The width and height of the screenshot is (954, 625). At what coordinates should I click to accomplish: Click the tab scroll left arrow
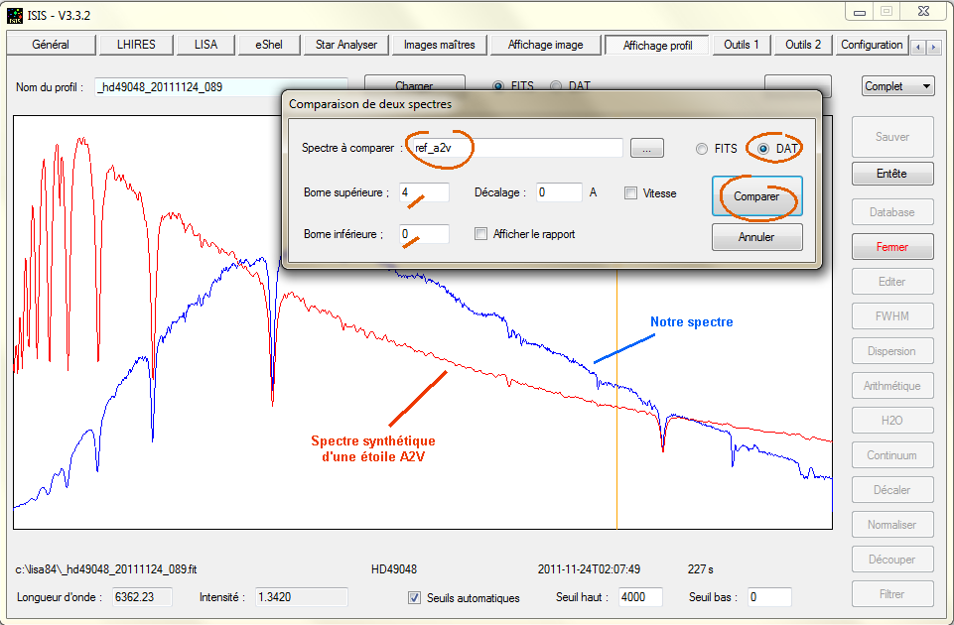(x=919, y=47)
